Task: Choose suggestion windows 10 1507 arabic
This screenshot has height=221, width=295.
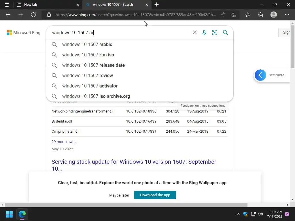Action: (x=140, y=45)
